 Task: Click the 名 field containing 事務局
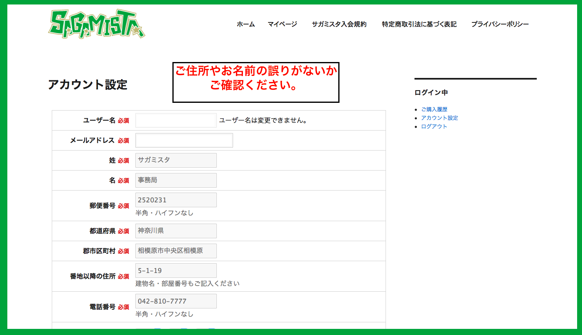click(176, 180)
